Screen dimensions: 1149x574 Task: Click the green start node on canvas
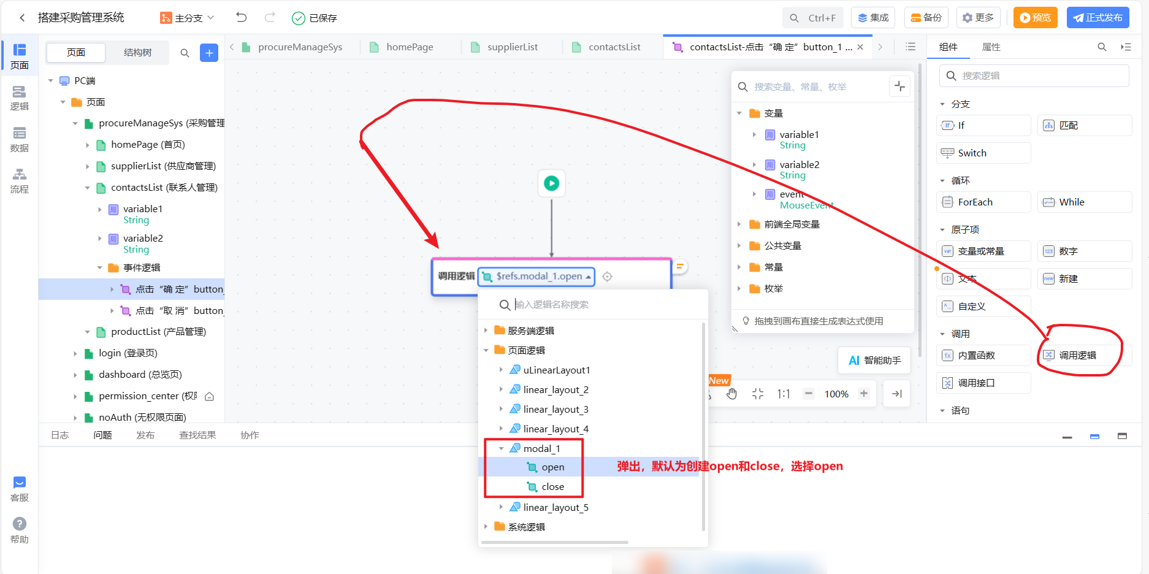point(551,183)
